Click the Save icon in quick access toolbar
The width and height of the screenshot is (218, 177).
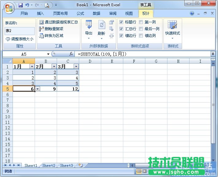coord(21,5)
